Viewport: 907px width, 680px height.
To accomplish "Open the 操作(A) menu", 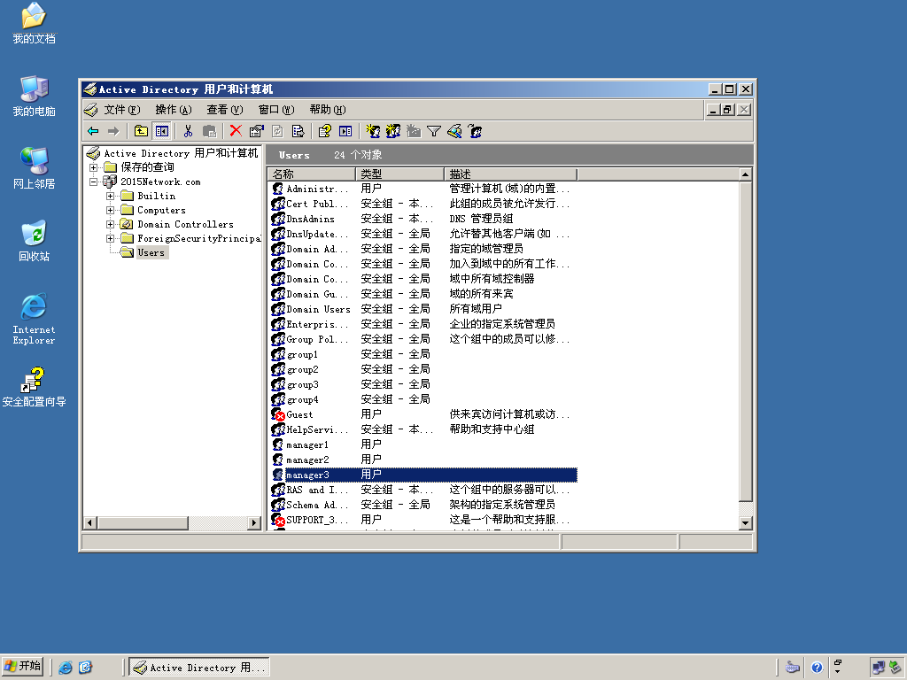I will coord(173,109).
